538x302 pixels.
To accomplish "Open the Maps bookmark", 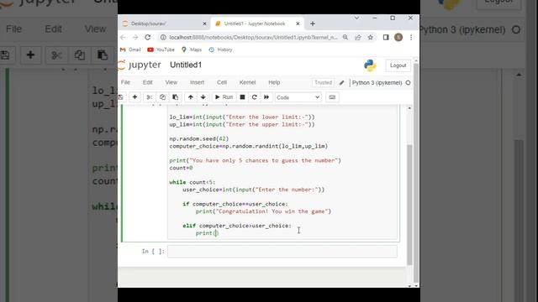I will pos(192,49).
